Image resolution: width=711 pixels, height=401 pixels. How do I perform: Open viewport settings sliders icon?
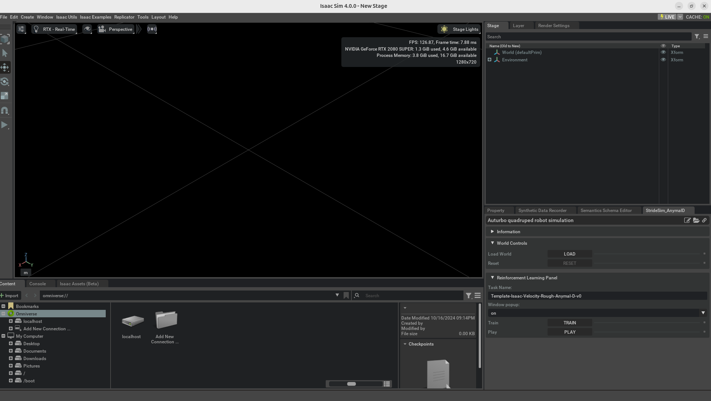[x=21, y=29]
